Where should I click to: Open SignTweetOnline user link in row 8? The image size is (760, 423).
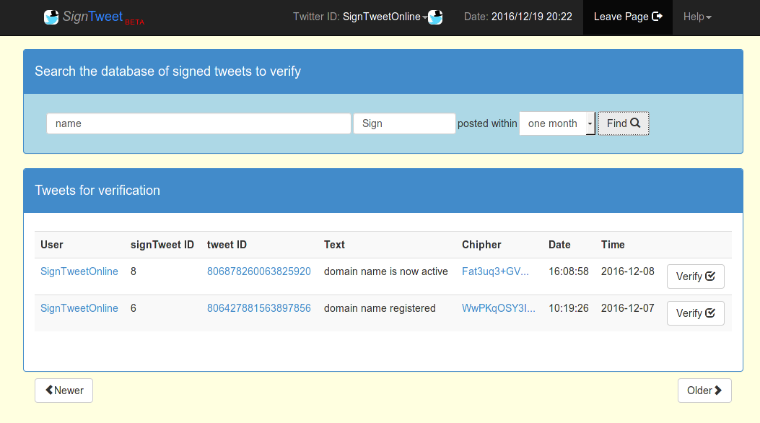pos(79,271)
